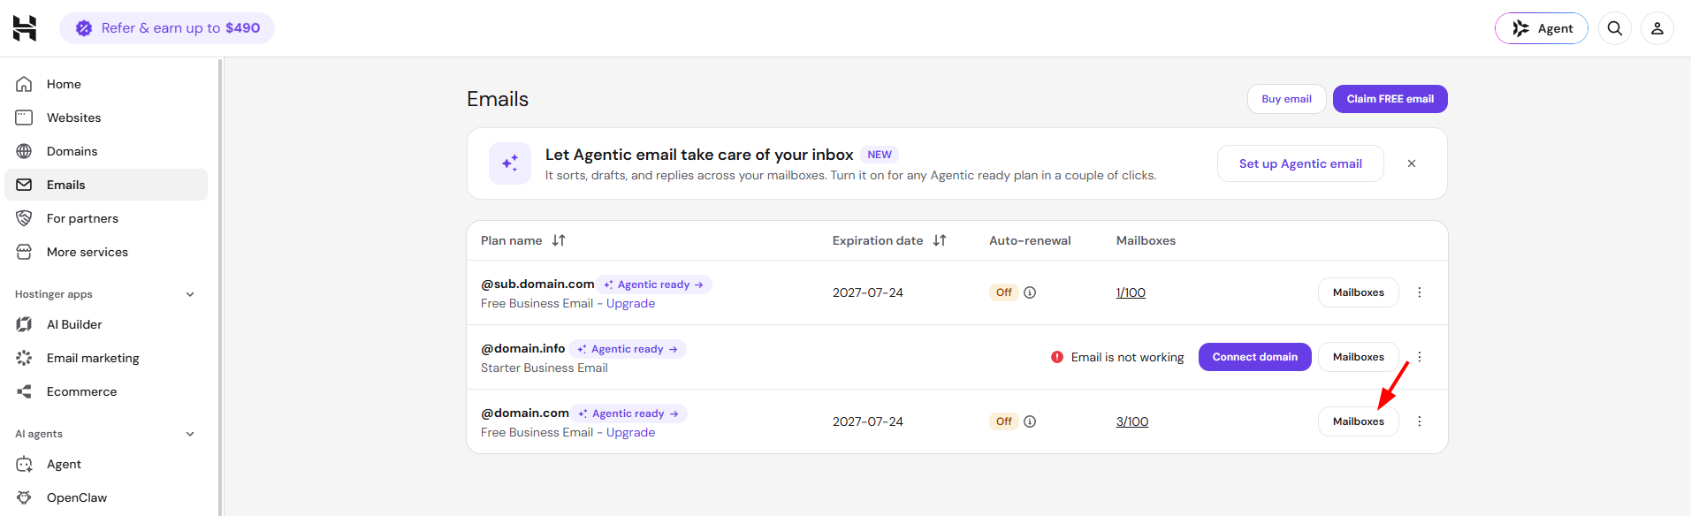Click the sparkle Agentic email icon
The width and height of the screenshot is (1691, 516).
[x=510, y=163]
